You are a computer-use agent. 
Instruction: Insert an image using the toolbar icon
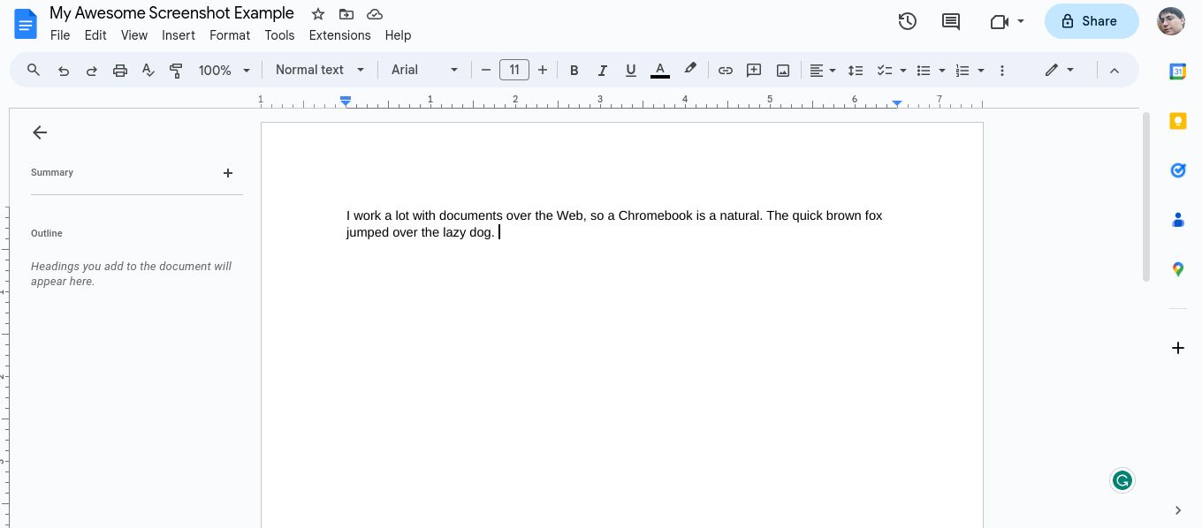[782, 70]
